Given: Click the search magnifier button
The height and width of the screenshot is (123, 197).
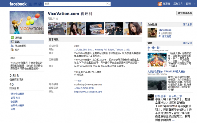Looking at the screenshot, I should coord(108,4).
